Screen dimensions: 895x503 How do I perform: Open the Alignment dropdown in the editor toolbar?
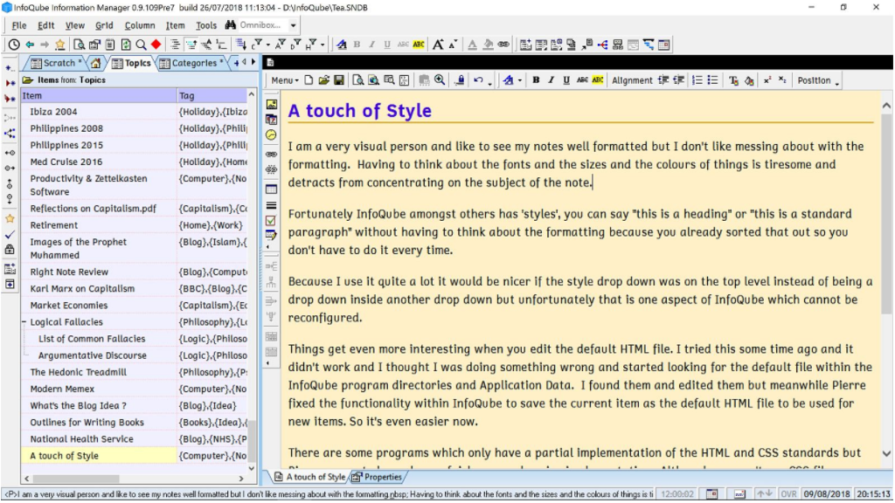[632, 80]
